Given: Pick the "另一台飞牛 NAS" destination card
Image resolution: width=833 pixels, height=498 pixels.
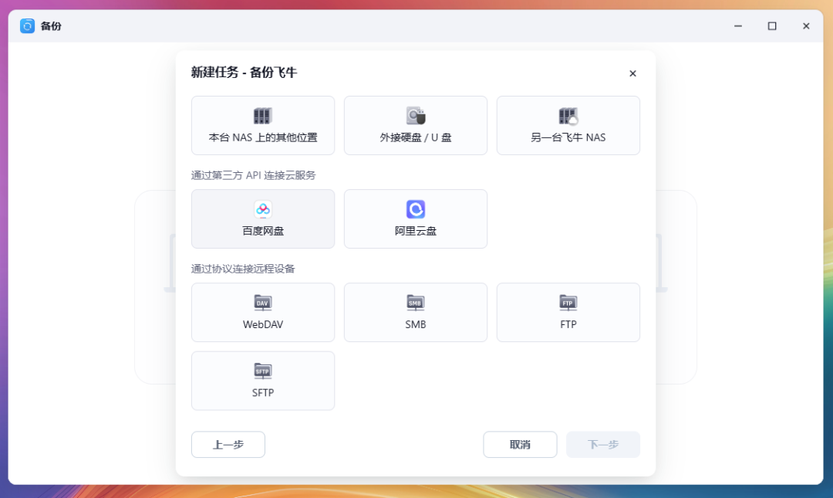Looking at the screenshot, I should (568, 126).
